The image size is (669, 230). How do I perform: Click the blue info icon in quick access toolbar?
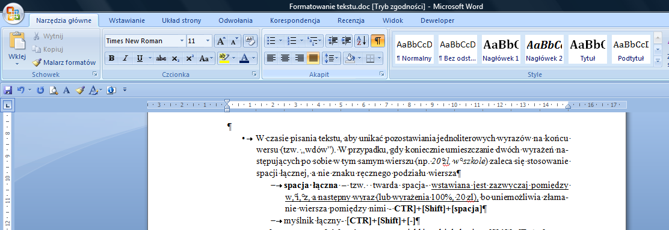112,90
